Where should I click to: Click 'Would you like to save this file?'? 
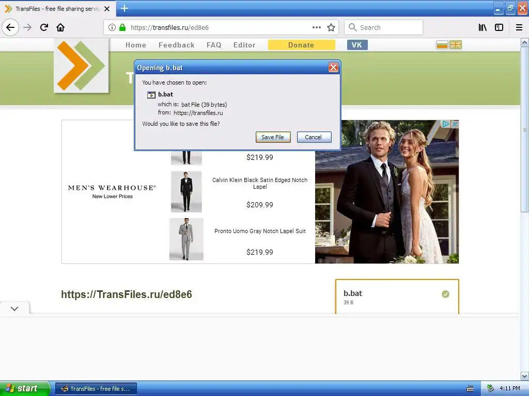click(181, 124)
